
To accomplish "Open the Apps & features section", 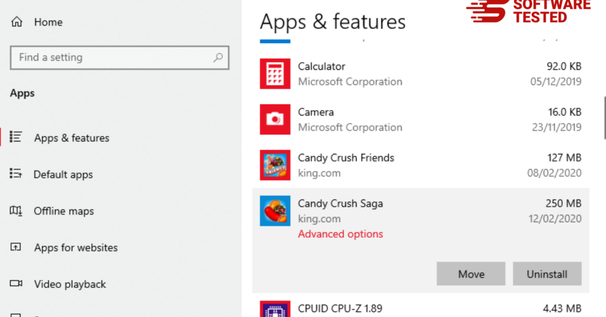I will (71, 138).
